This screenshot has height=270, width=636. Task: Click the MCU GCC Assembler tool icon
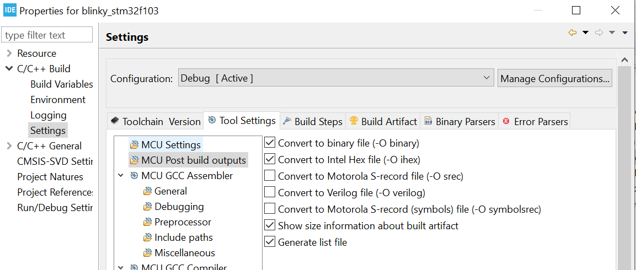point(134,176)
